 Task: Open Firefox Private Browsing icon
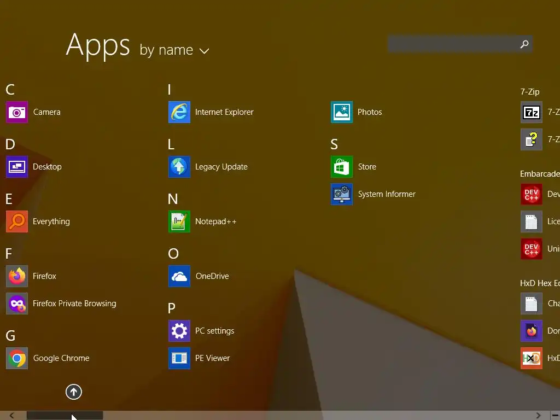click(x=17, y=304)
